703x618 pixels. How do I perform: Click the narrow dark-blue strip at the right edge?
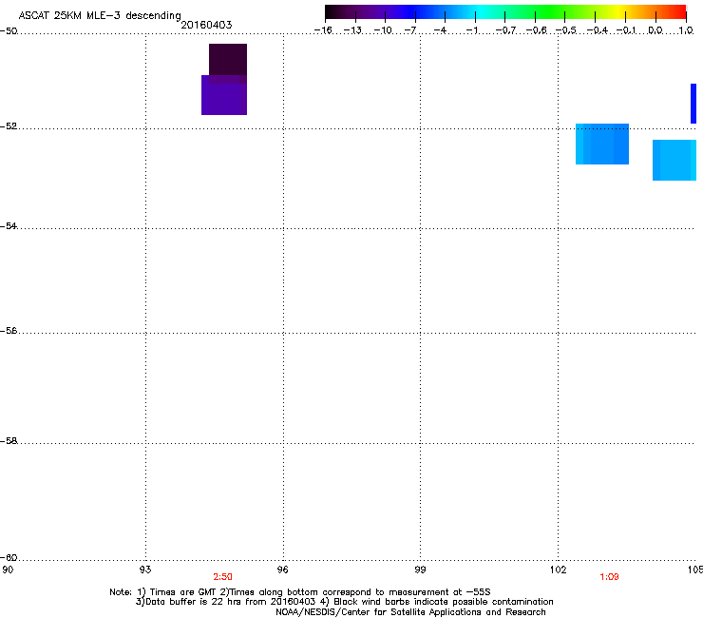(693, 104)
